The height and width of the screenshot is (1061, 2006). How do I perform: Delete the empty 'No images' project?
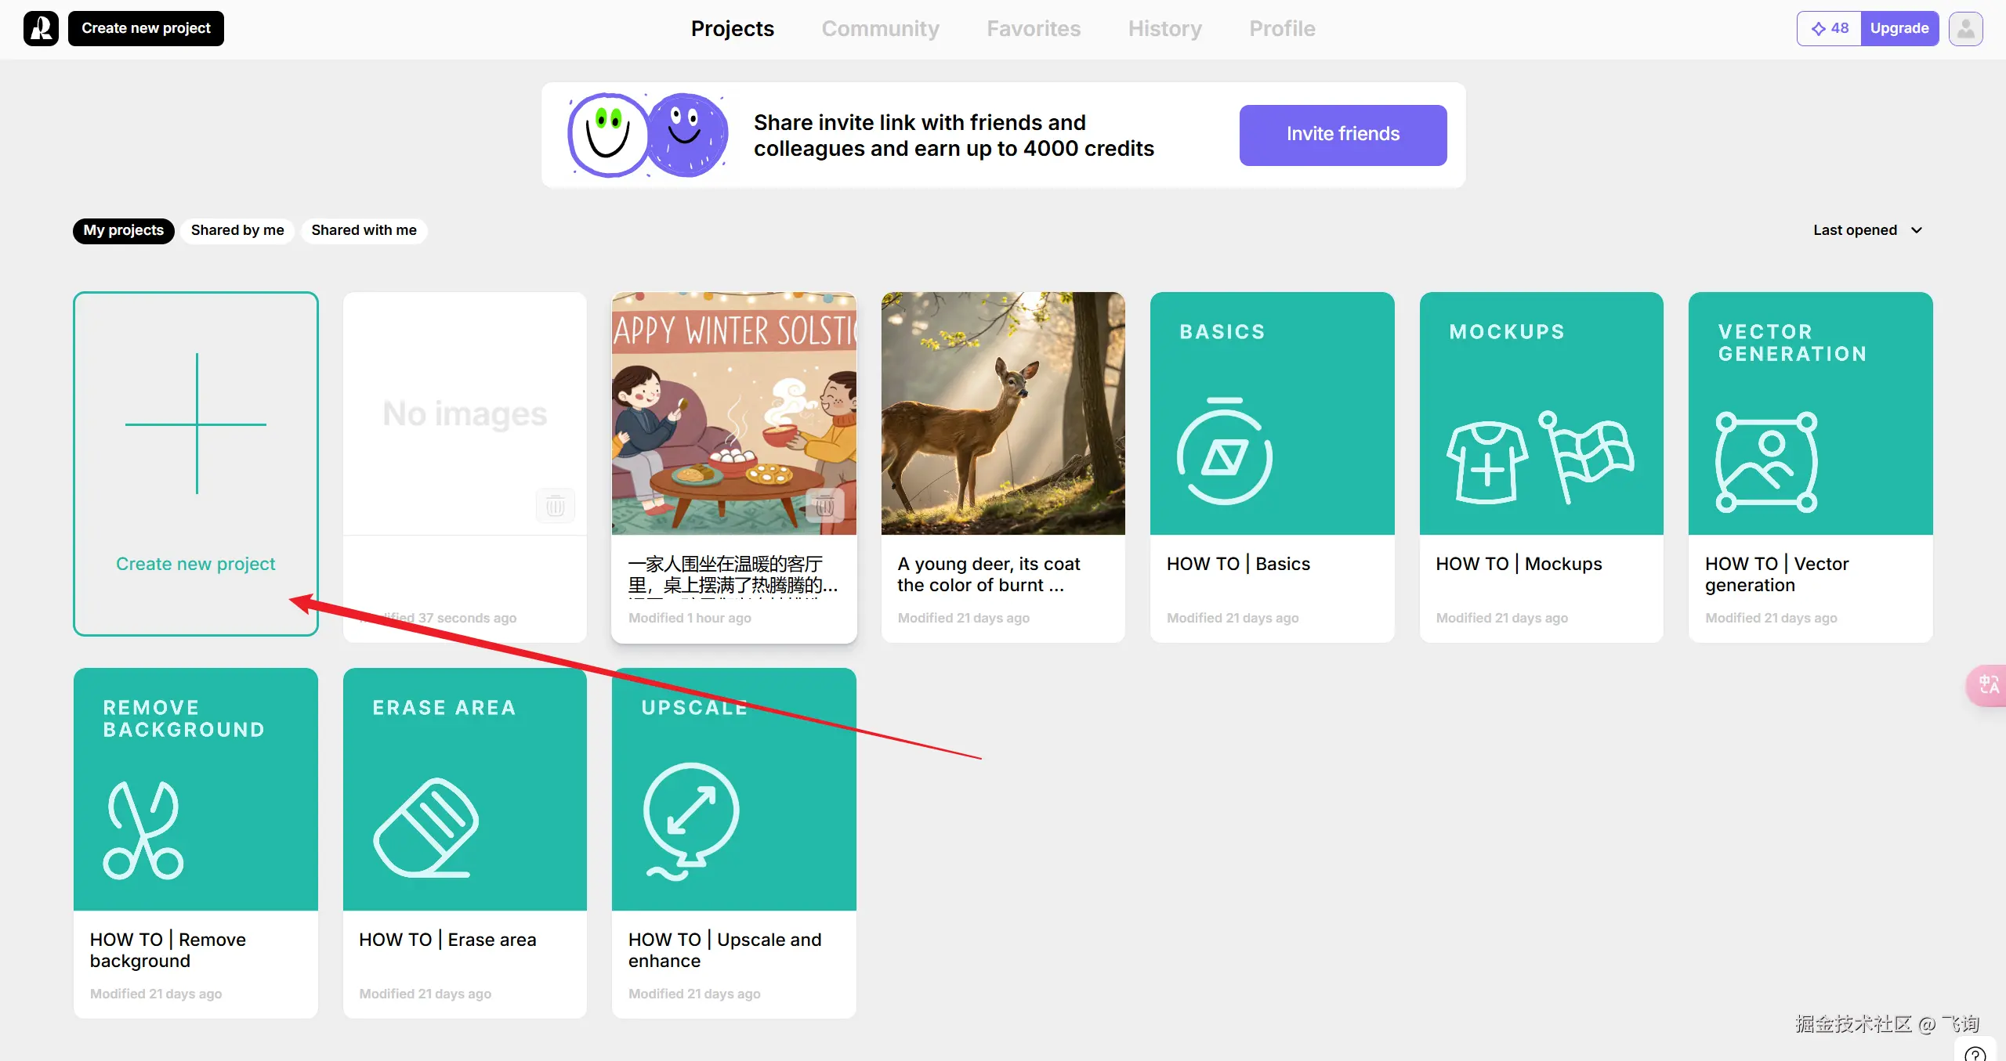click(555, 506)
